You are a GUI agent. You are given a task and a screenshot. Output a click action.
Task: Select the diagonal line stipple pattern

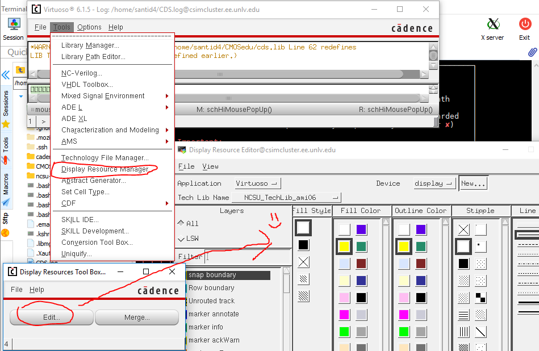[x=480, y=332]
